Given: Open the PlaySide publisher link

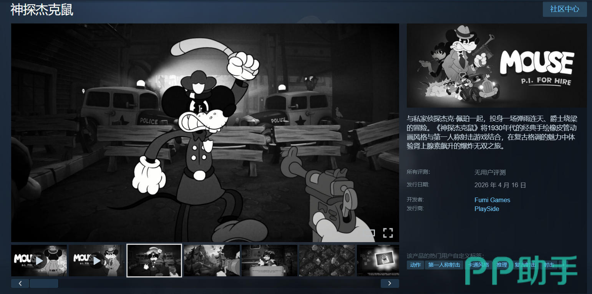Looking at the screenshot, I should click(487, 209).
